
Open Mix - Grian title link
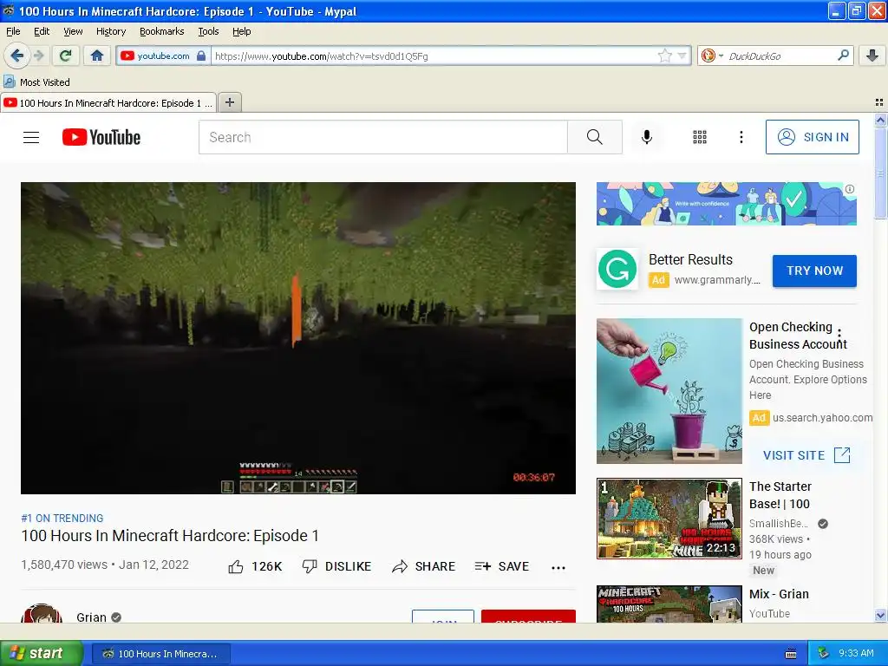coord(779,594)
